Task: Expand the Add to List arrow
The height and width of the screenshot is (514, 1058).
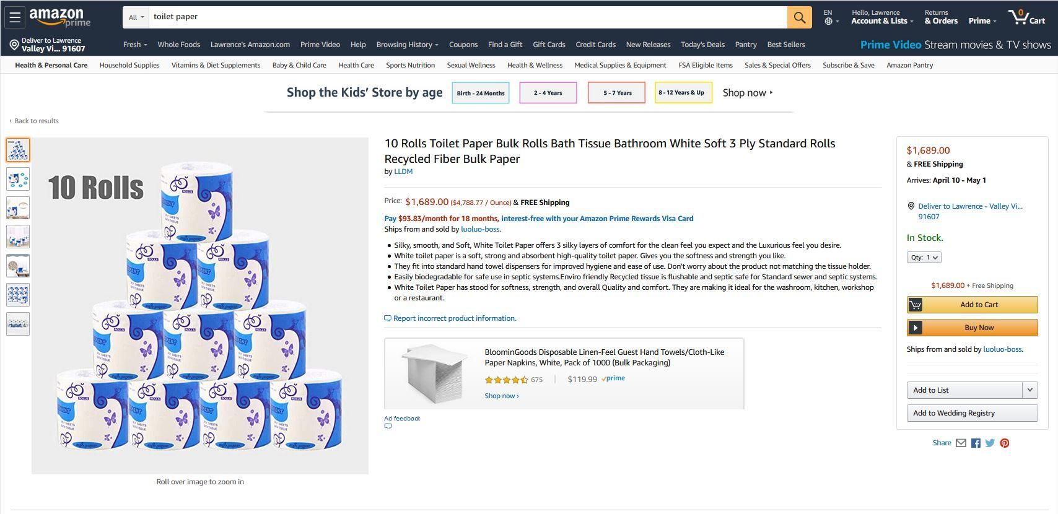Action: click(1030, 390)
